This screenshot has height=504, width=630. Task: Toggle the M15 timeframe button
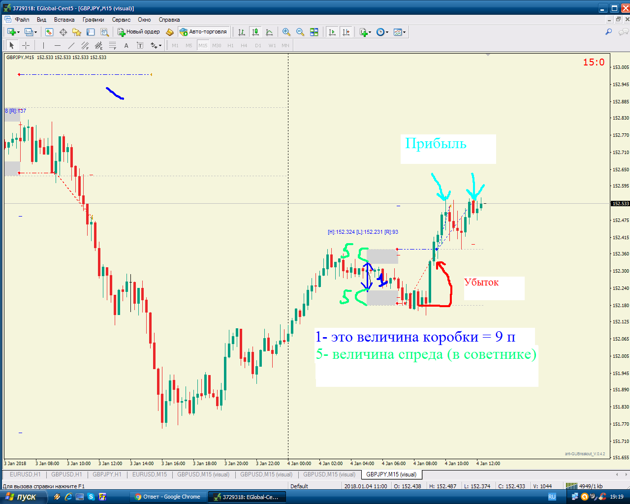click(203, 45)
